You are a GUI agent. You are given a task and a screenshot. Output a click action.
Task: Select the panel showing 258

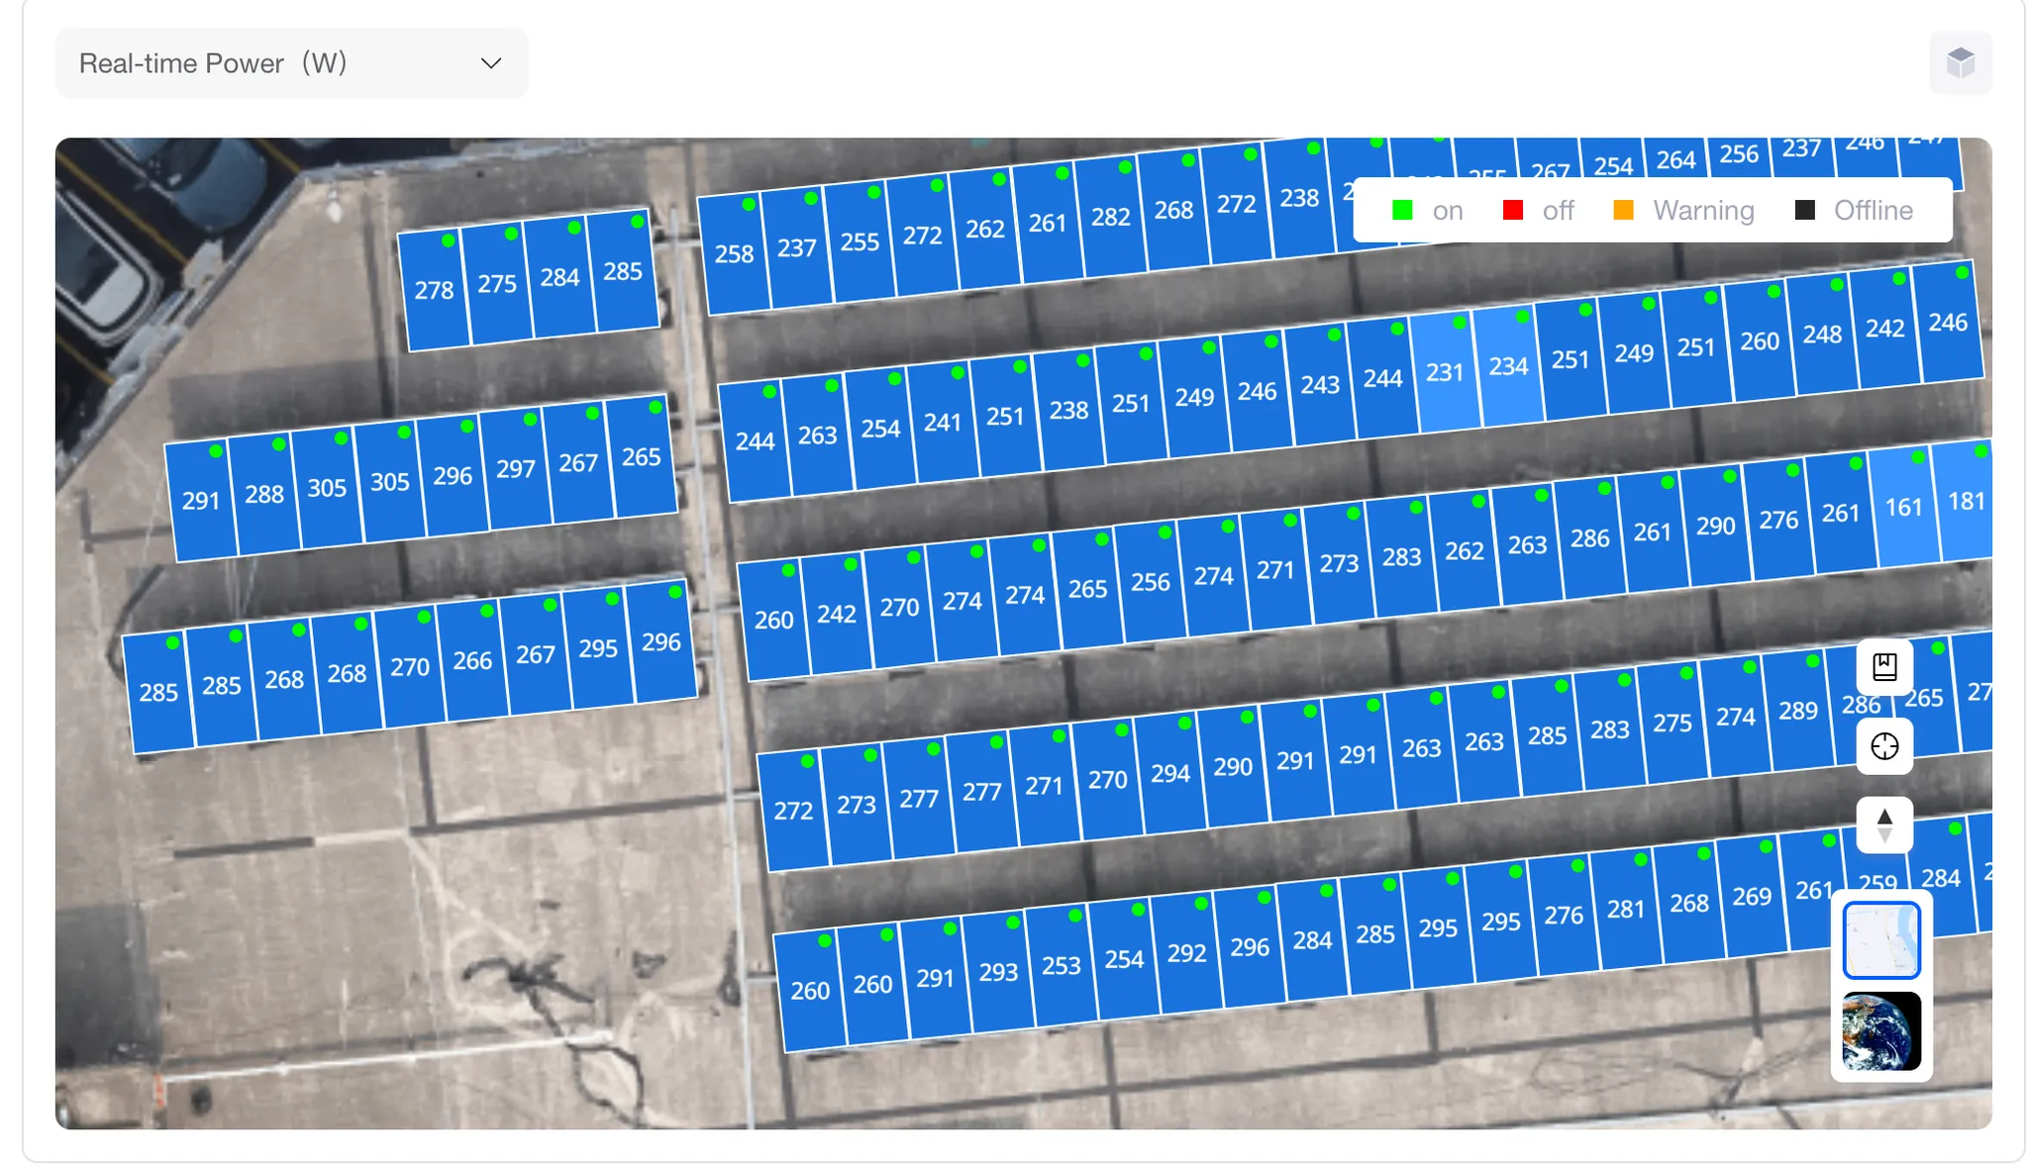(734, 253)
